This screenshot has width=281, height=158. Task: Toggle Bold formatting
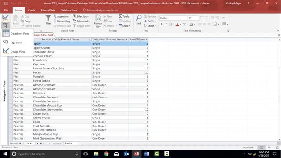(162, 24)
